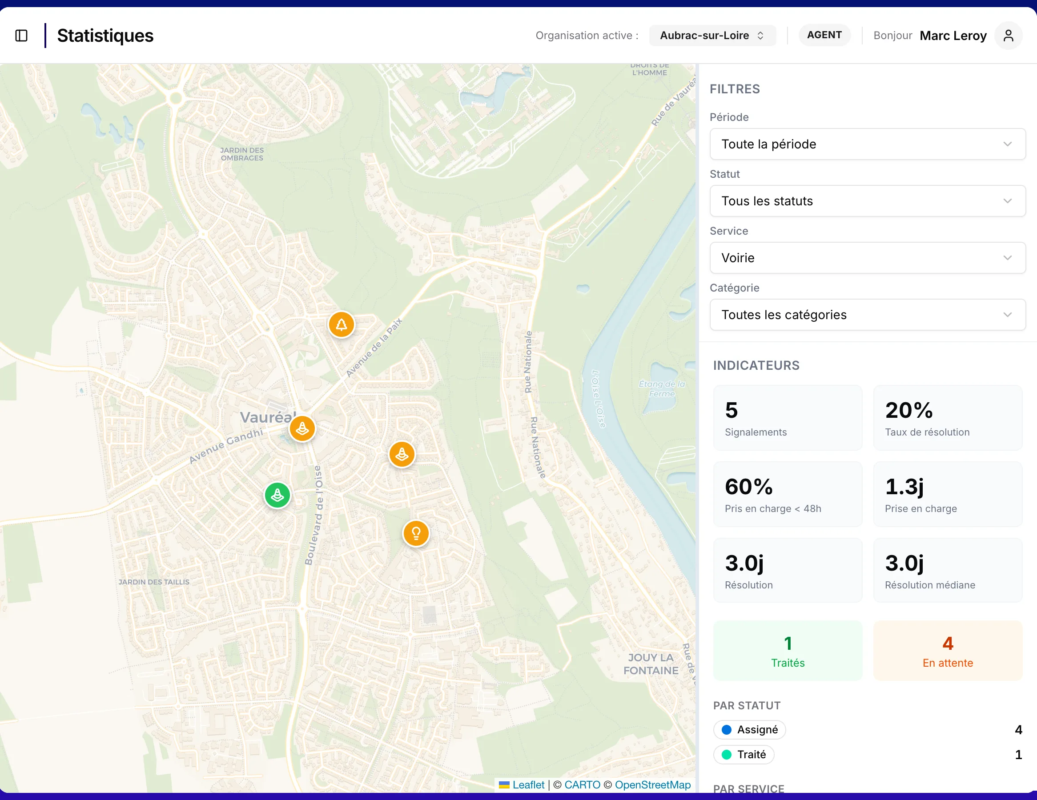Open the Catégorie dropdown showing Toutes les catégories
1037x800 pixels.
(867, 315)
